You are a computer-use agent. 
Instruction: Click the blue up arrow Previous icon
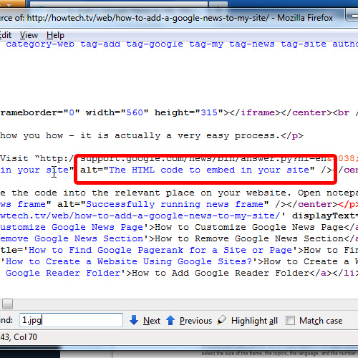click(170, 320)
